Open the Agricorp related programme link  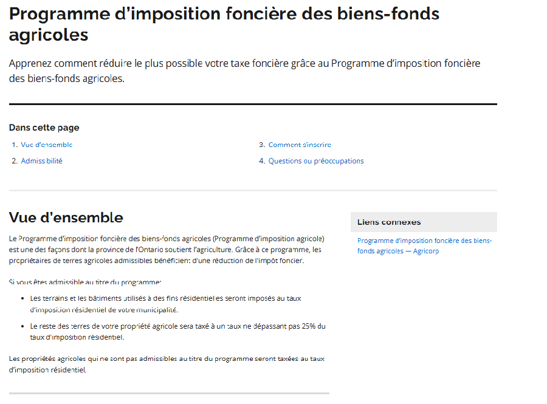click(x=424, y=245)
